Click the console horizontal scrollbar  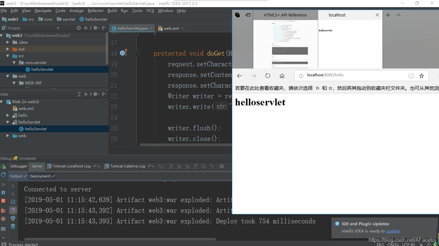point(120,239)
